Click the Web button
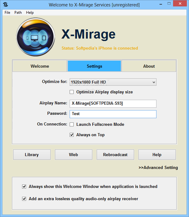 pos(74,155)
